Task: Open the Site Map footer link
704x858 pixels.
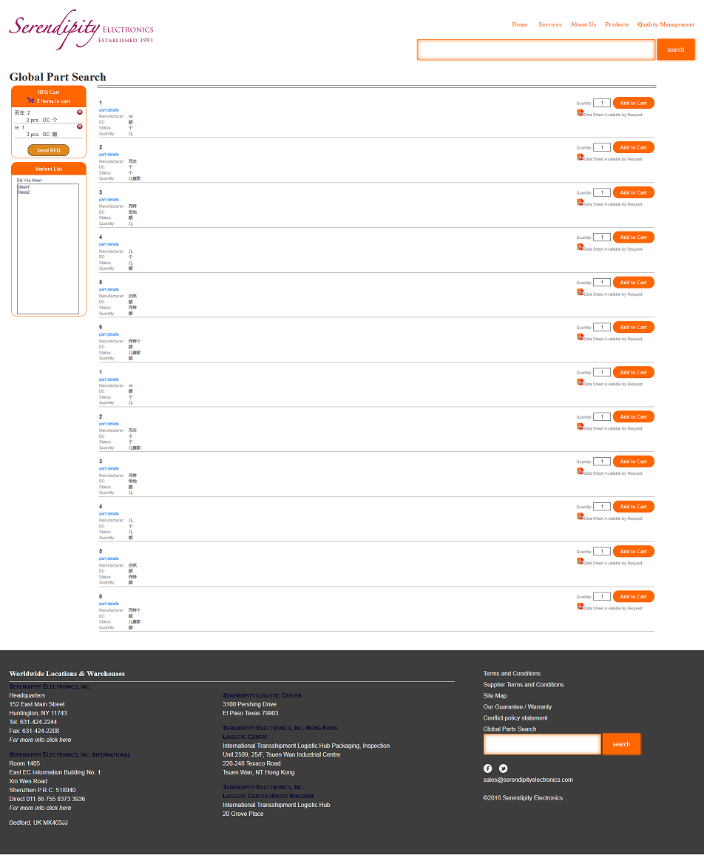Action: 495,696
